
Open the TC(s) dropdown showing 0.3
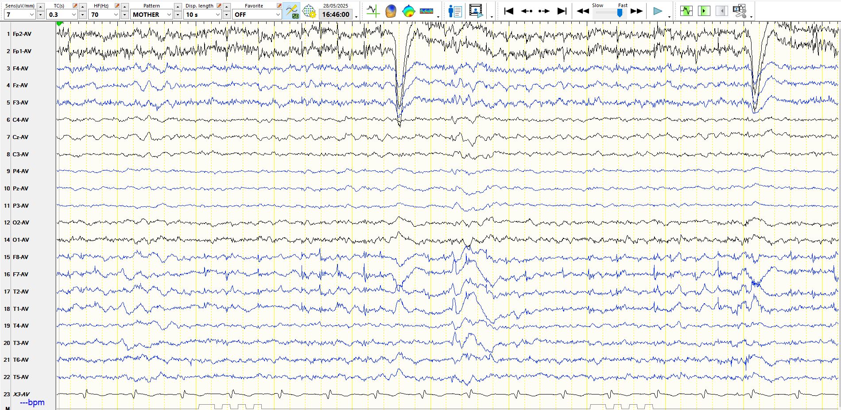pyautogui.click(x=62, y=15)
